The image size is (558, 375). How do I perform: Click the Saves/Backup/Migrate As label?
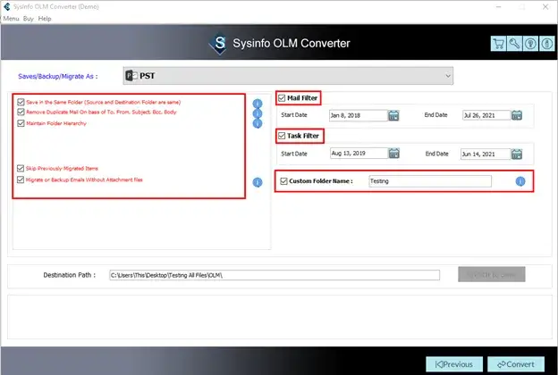coord(57,77)
